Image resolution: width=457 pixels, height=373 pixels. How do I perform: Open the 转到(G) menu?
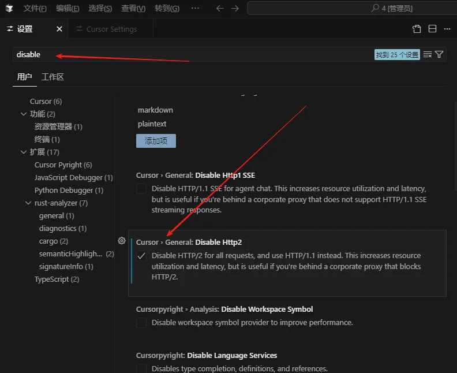click(x=167, y=8)
